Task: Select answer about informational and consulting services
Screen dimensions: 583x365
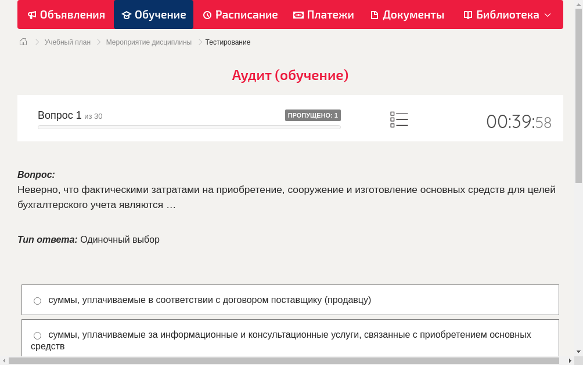Action: click(37, 335)
